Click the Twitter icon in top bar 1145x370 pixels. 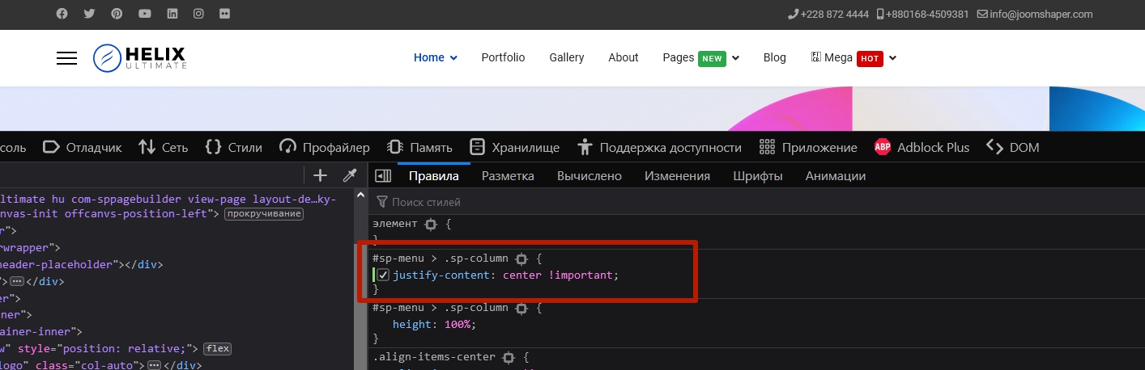tap(89, 14)
